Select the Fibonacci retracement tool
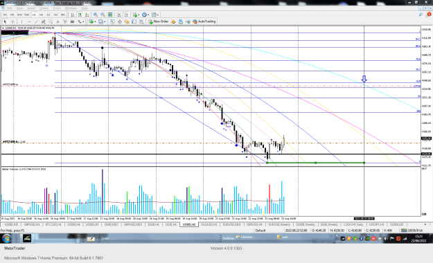Viewport: 433px width, 263px height. 51,21
